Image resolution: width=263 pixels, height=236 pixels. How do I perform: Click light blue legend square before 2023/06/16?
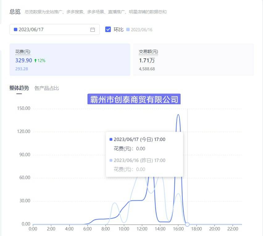128,30
